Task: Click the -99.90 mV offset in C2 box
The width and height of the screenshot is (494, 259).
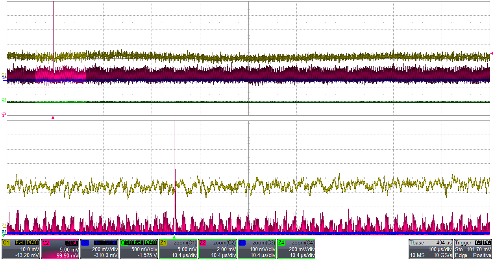Action: tap(67, 255)
